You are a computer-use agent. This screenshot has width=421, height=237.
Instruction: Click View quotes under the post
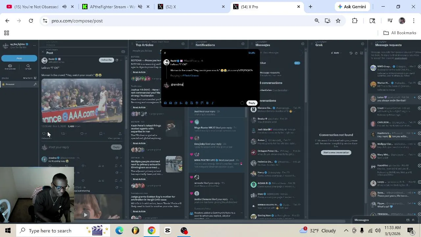114,138
